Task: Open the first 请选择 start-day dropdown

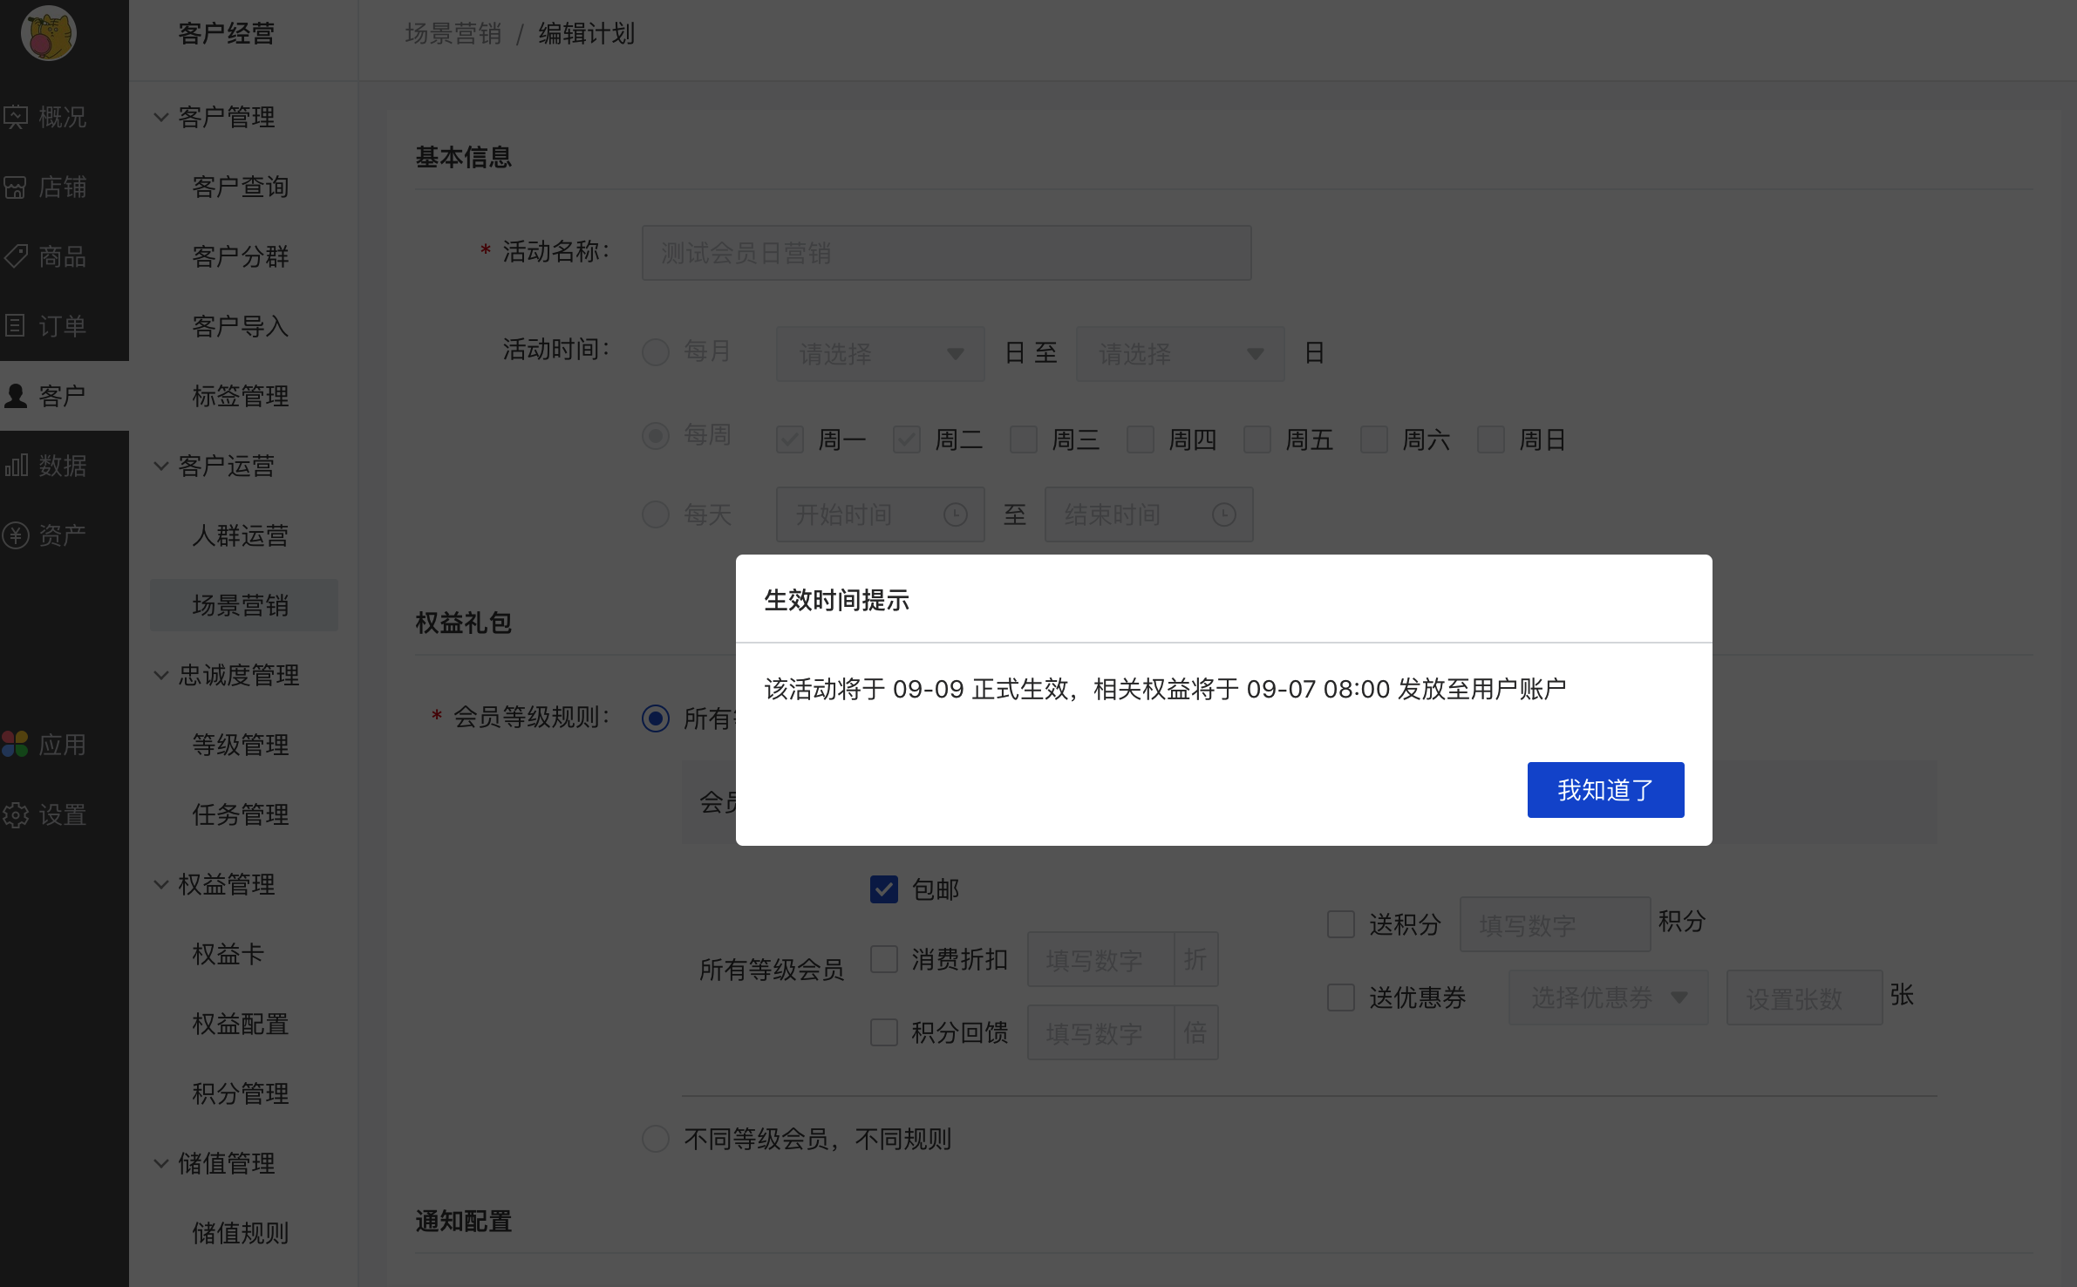Action: click(881, 354)
